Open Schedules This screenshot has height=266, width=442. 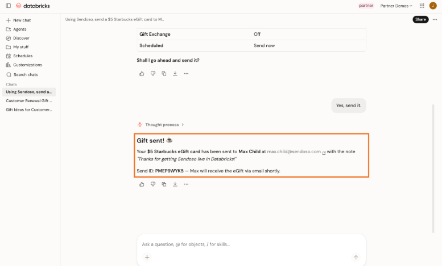click(x=19, y=56)
